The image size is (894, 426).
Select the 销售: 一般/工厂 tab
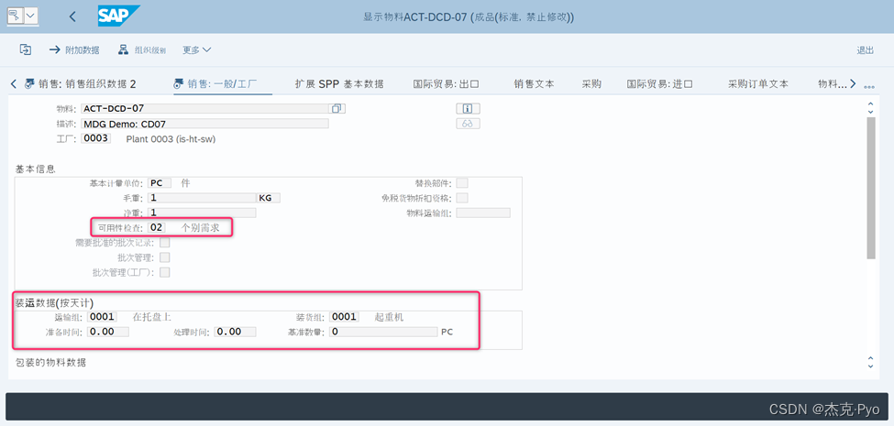coord(215,84)
